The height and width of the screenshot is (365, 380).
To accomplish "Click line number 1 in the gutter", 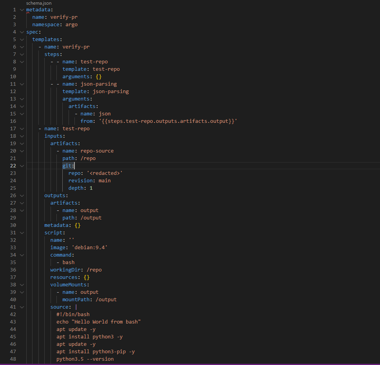I will (14, 10).
